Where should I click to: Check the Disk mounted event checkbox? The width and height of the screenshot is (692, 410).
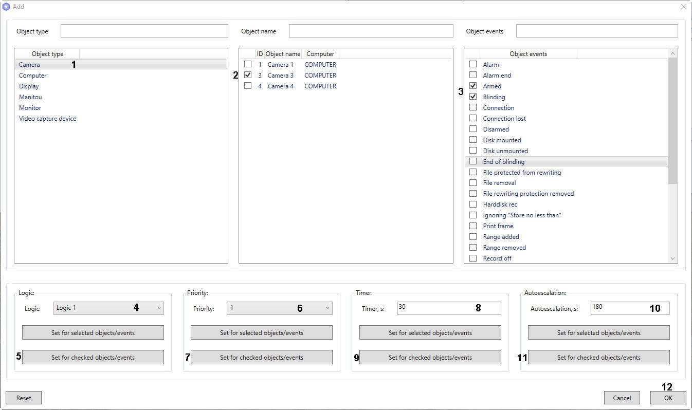473,140
